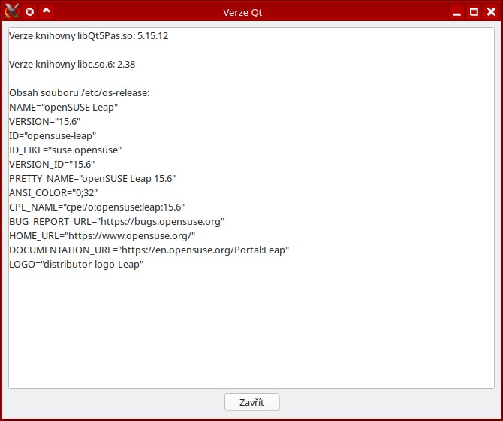This screenshot has width=503, height=421.
Task: Click the up-arrow shade icon in the title bar
Action: click(x=47, y=11)
